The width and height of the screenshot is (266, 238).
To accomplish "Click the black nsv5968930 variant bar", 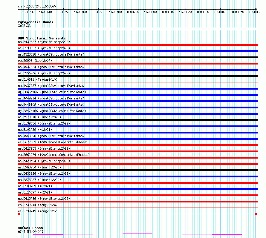I will (137, 170).
